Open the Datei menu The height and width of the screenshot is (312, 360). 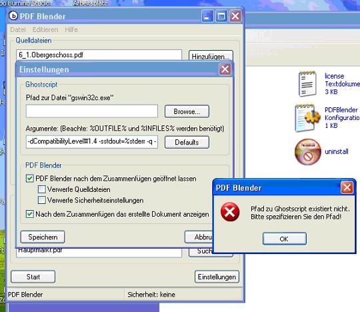[x=18, y=29]
